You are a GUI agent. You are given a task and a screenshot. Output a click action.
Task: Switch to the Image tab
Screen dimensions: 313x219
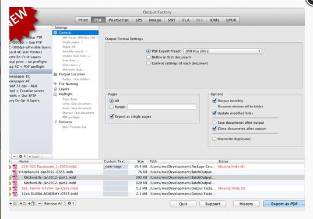tap(155, 20)
